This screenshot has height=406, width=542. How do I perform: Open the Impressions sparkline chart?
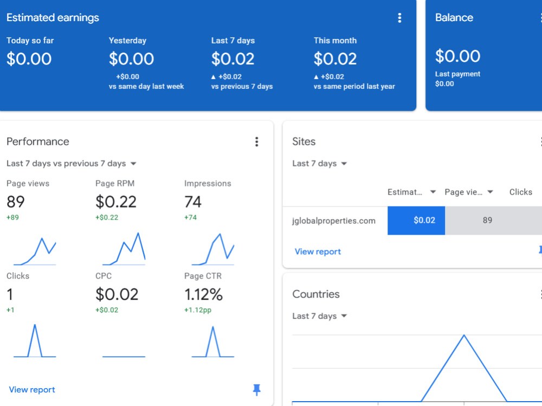point(213,249)
